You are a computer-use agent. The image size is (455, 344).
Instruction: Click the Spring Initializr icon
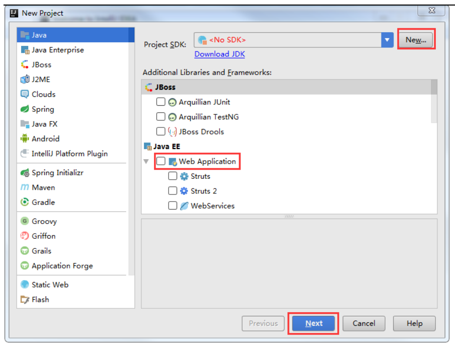pos(25,173)
